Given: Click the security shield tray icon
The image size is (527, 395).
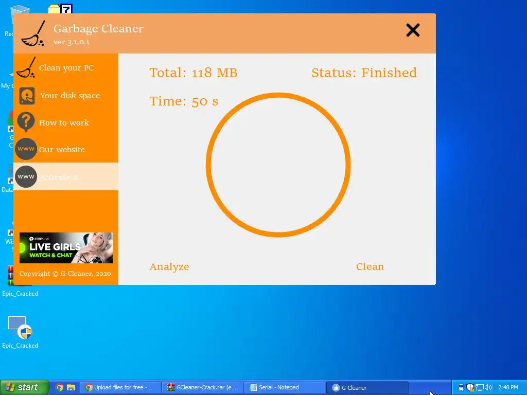Looking at the screenshot, I should click(x=470, y=387).
